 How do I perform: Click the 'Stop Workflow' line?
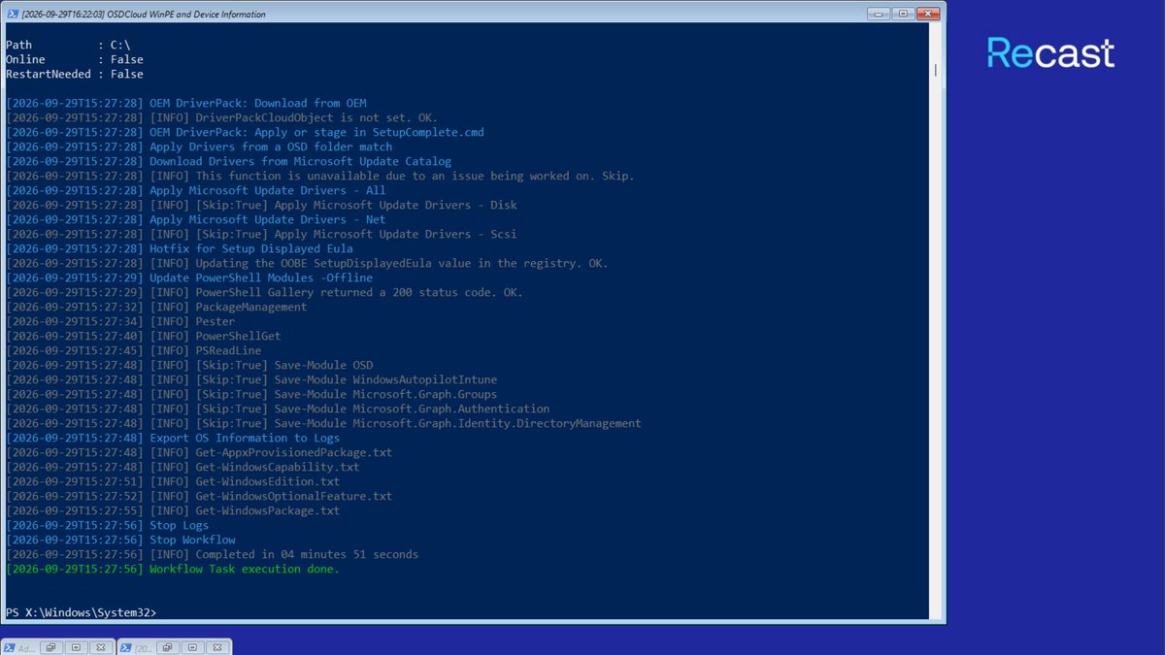coord(120,540)
